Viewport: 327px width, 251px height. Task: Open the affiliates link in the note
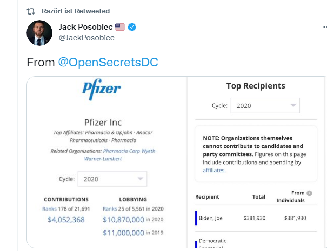[213, 171]
